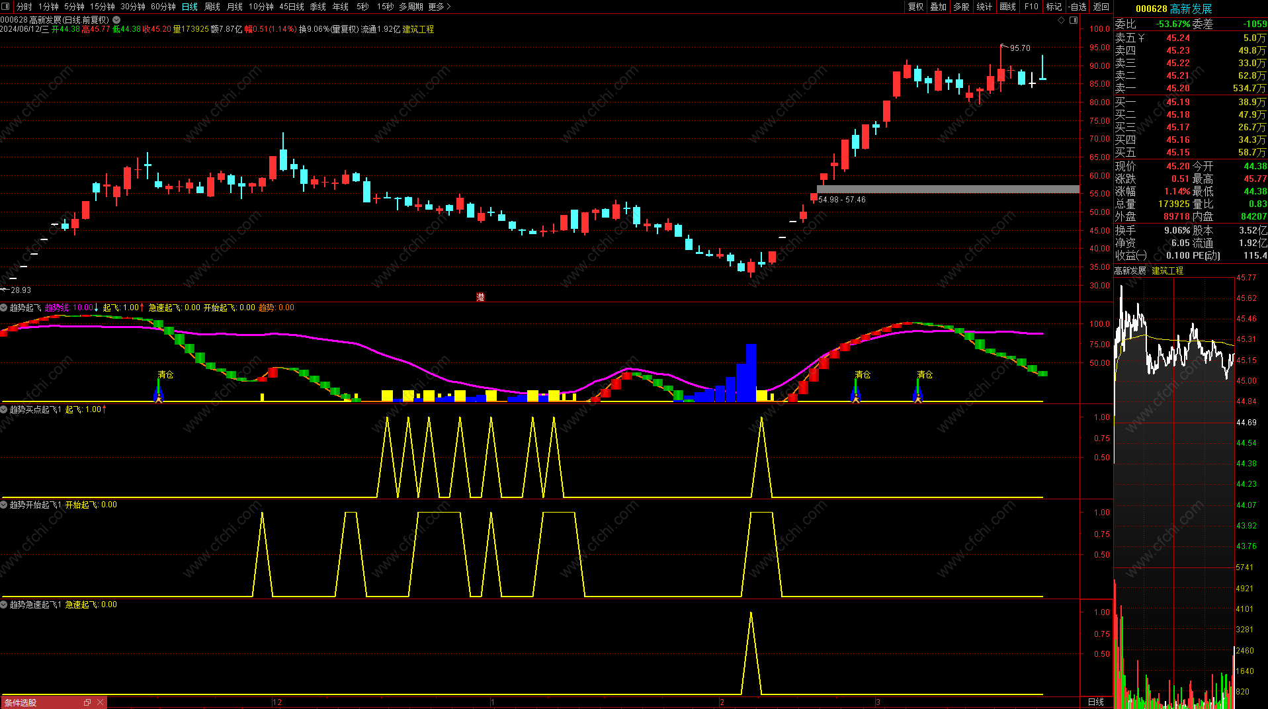Switch to 10分钟 period
Image resolution: width=1268 pixels, height=709 pixels.
click(261, 7)
